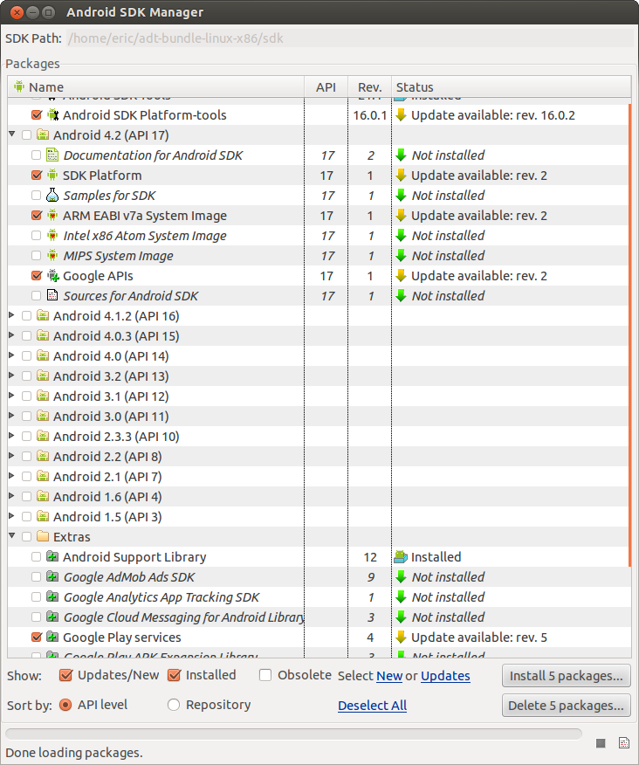Viewport: 639px width, 765px height.
Task: Check the Documentation for Android SDK checkbox
Action: pos(36,155)
